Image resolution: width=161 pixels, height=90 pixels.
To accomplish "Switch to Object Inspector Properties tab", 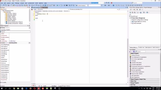I will [3, 30].
